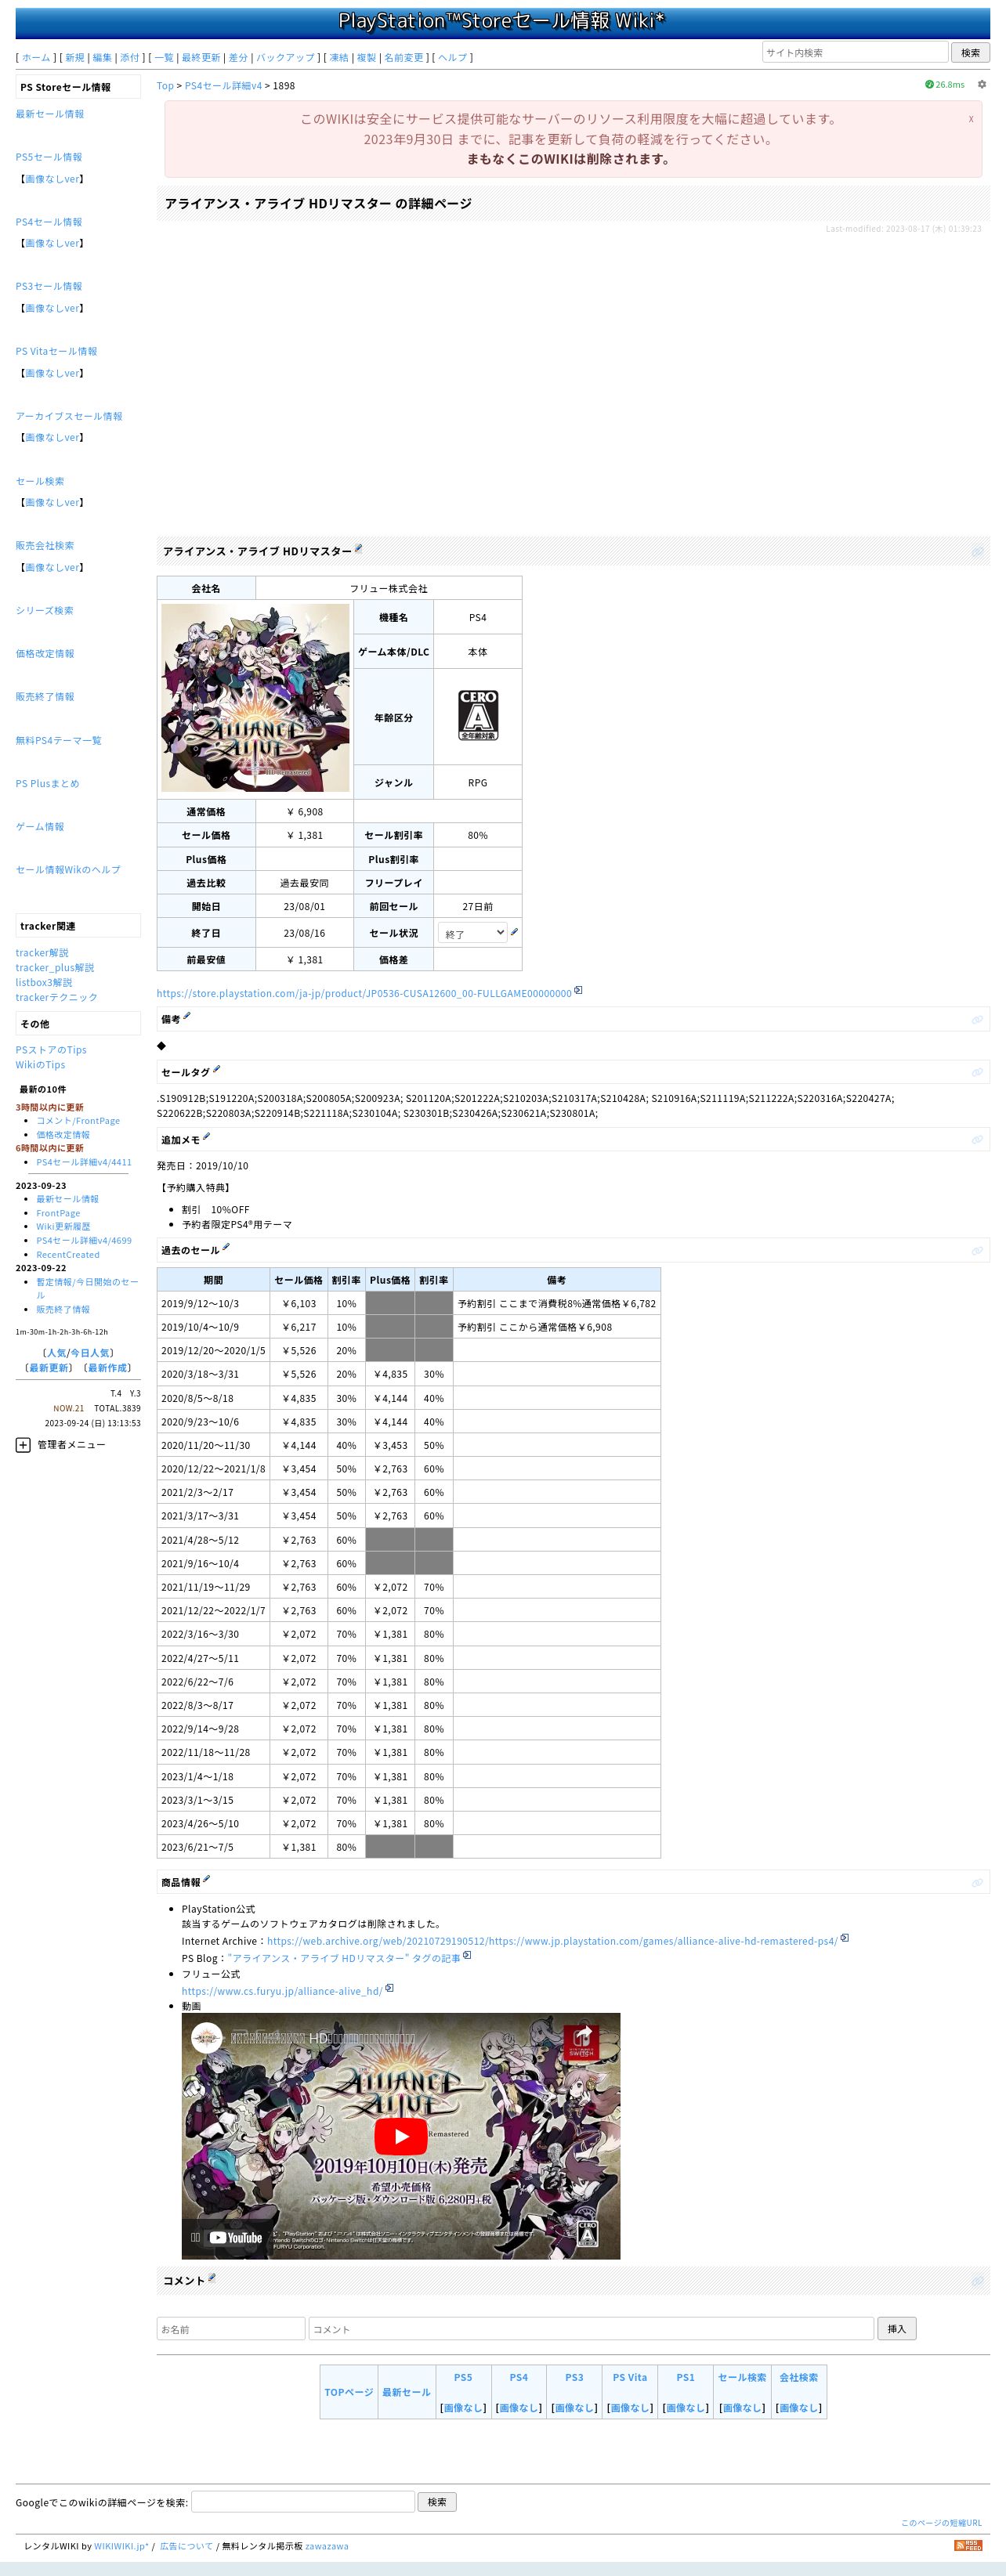Open the PS4セール詳細v4 breadcrumb link
The image size is (1006, 2576).
point(223,86)
